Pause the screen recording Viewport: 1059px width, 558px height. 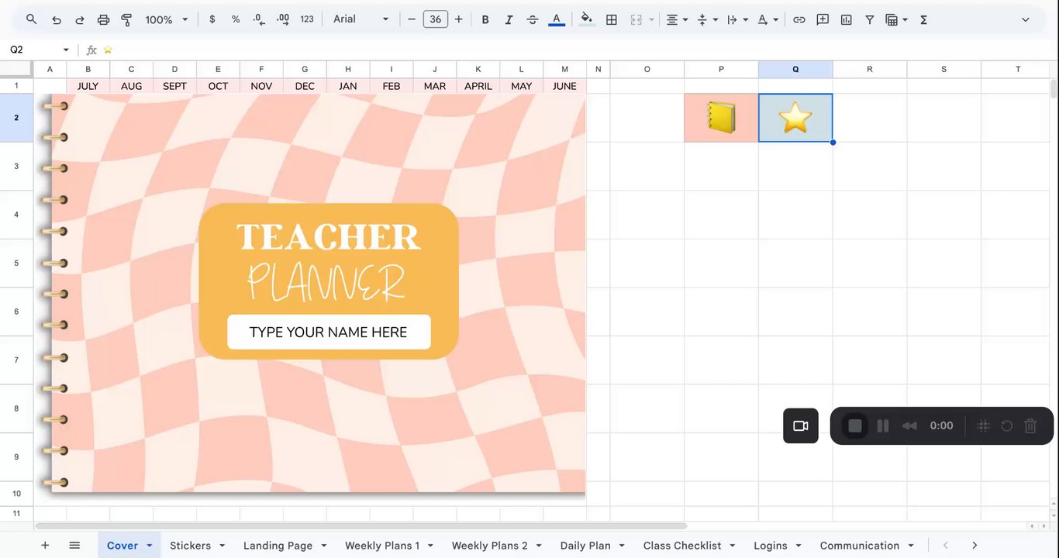click(883, 425)
